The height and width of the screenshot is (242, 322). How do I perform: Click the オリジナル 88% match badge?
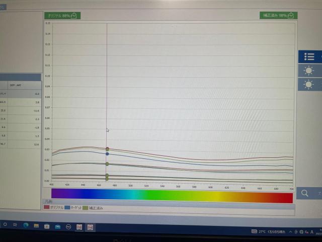coord(62,16)
